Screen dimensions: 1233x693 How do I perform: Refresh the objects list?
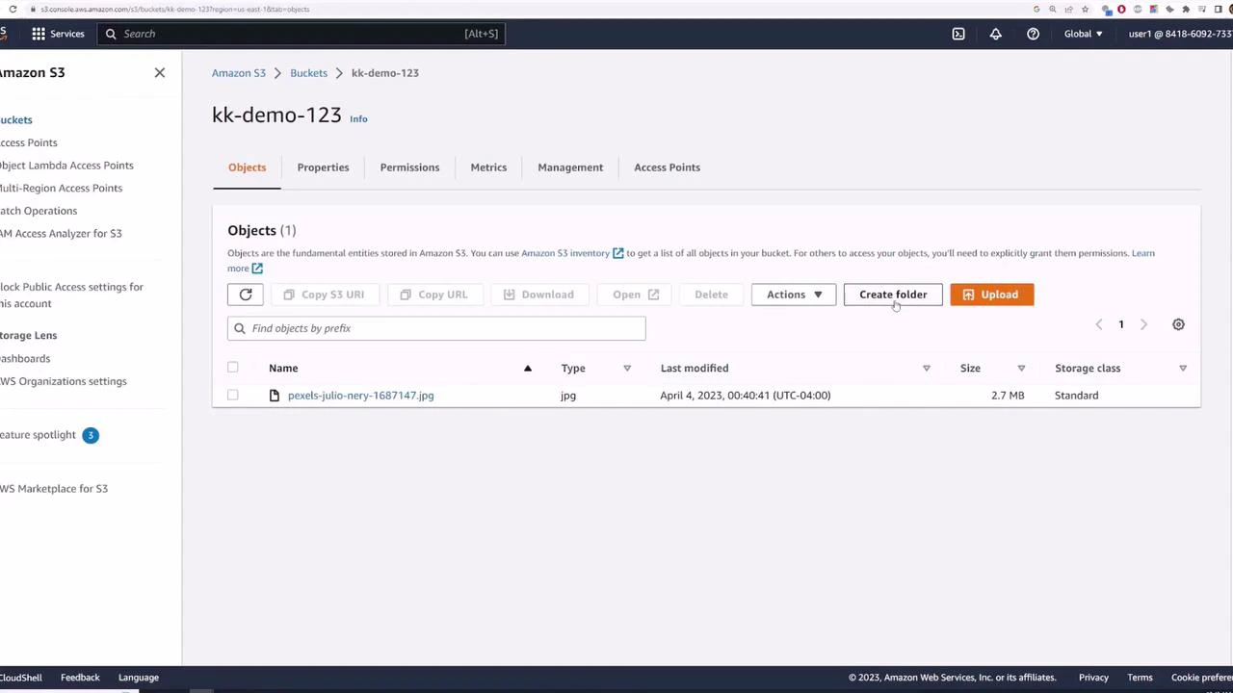pos(246,295)
